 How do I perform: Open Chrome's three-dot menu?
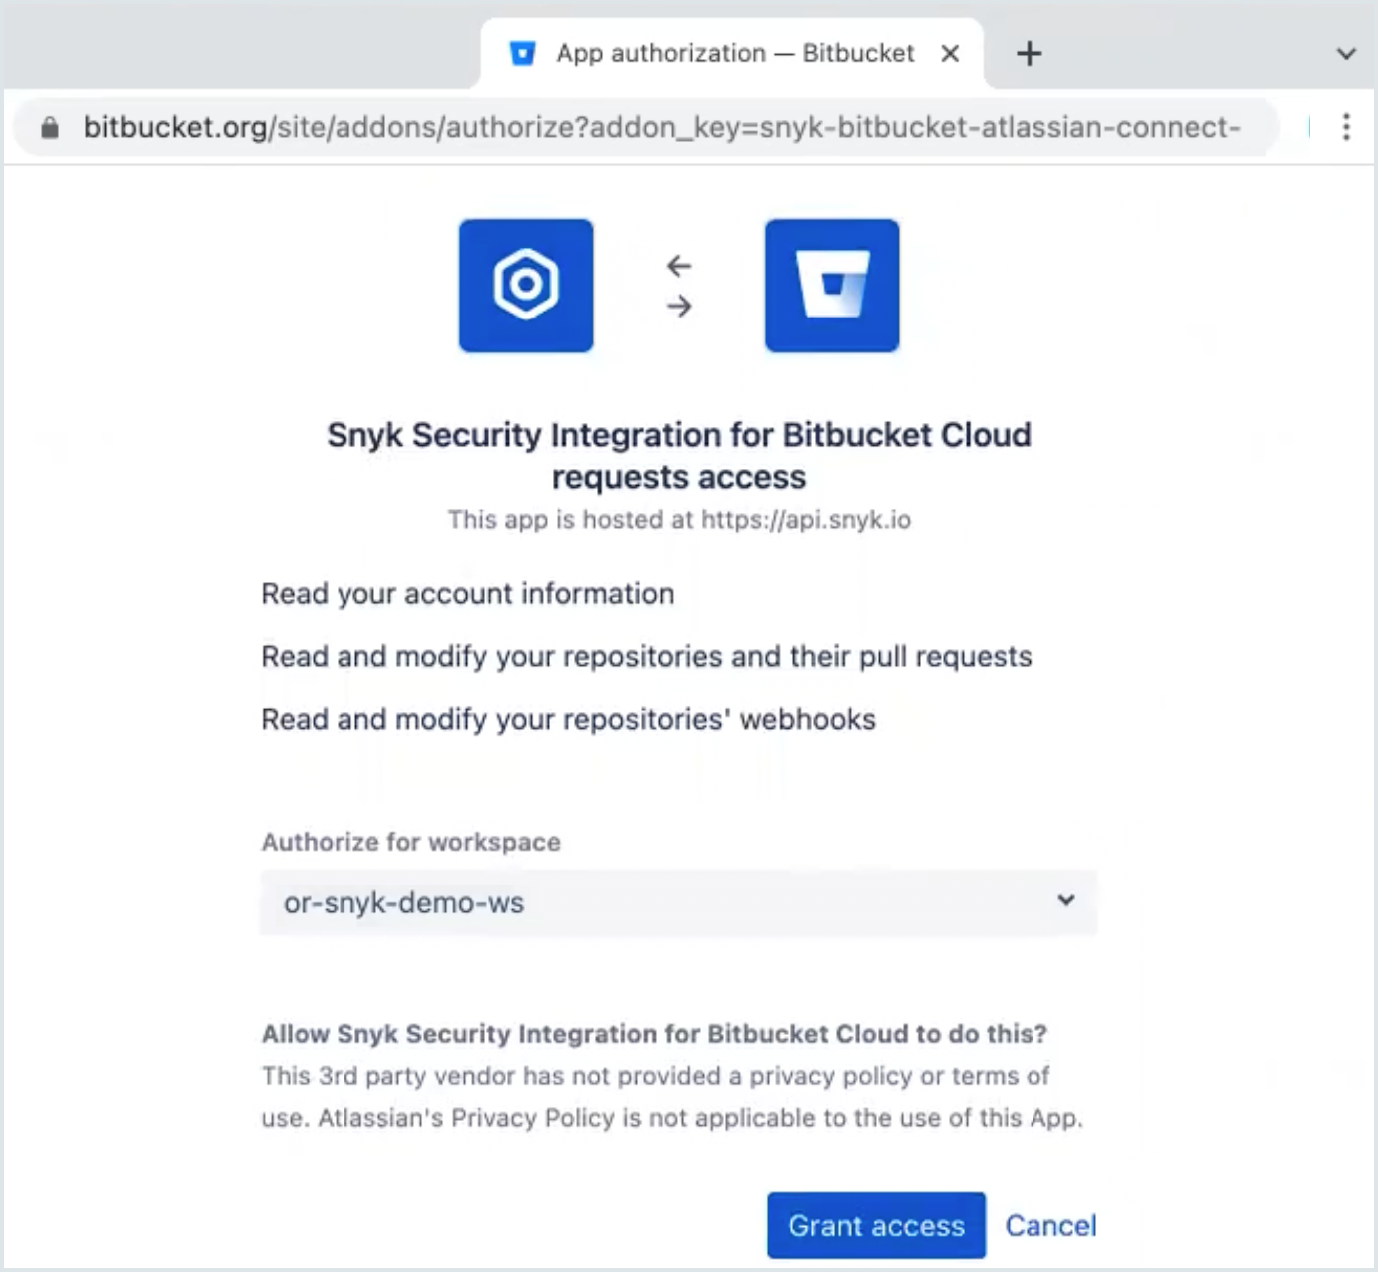[1346, 127]
